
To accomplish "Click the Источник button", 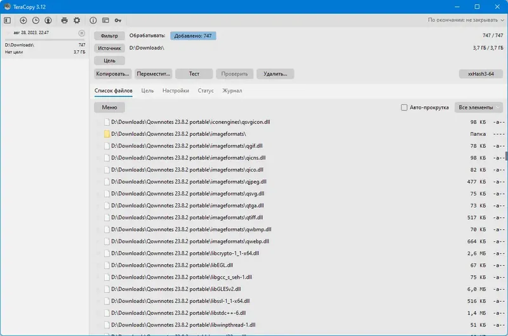I will [x=109, y=48].
